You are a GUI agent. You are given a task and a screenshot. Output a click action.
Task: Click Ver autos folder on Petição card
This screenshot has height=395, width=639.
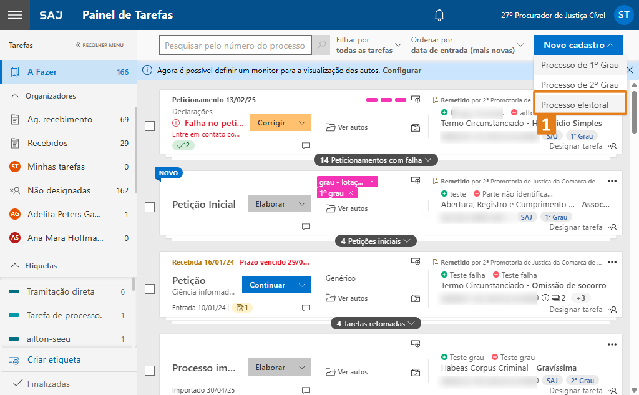[347, 298]
